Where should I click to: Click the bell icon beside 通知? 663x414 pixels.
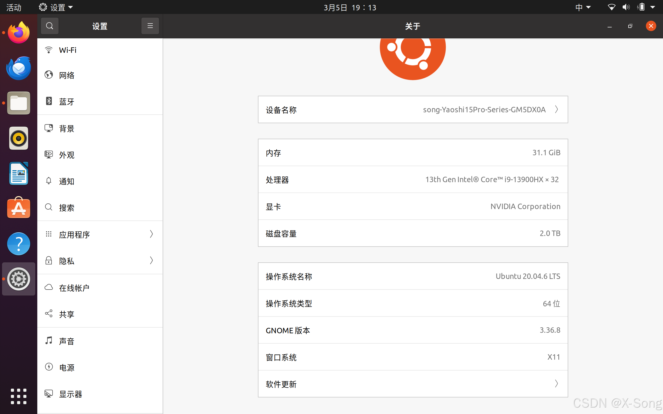click(x=49, y=181)
